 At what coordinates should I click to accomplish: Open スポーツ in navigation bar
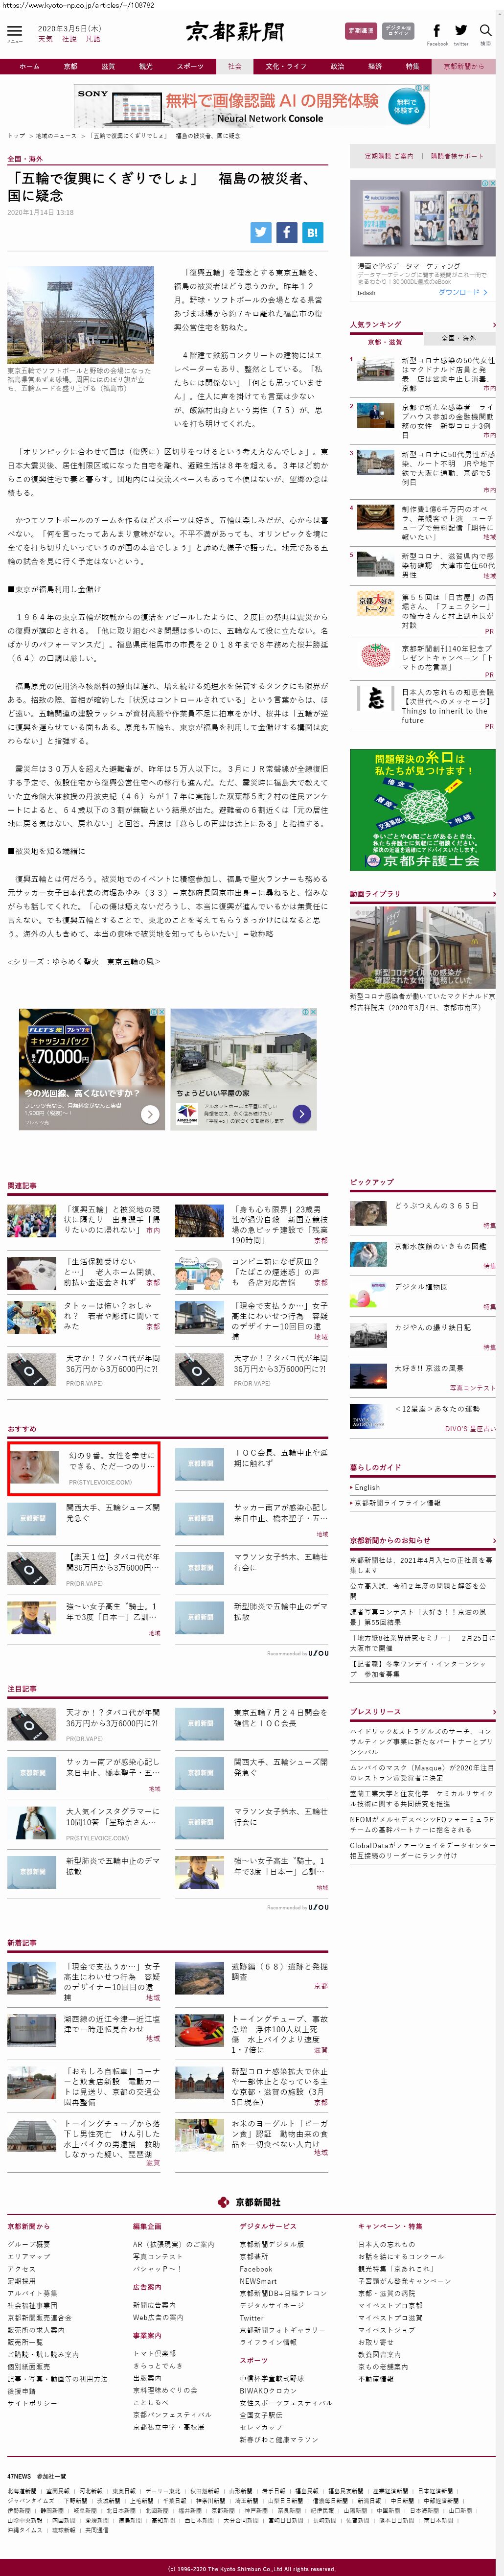(190, 66)
